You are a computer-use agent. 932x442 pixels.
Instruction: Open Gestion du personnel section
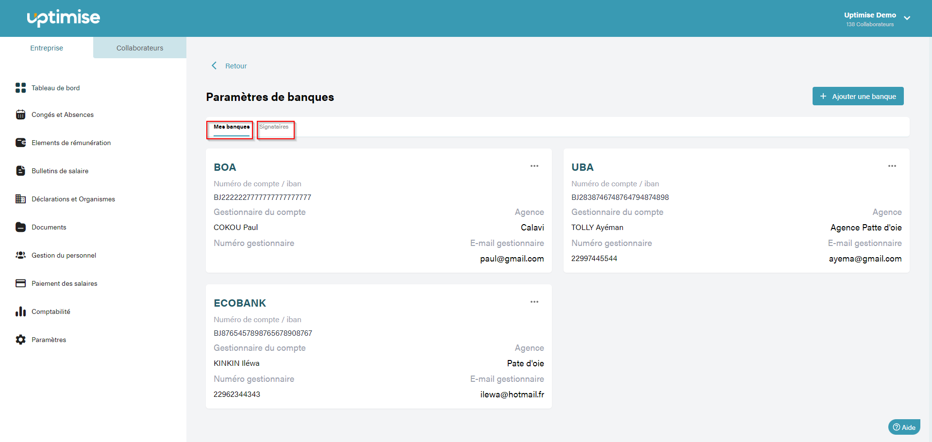(64, 255)
